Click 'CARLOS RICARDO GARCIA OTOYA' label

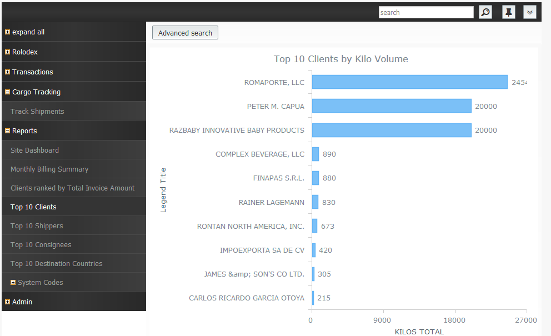click(247, 298)
